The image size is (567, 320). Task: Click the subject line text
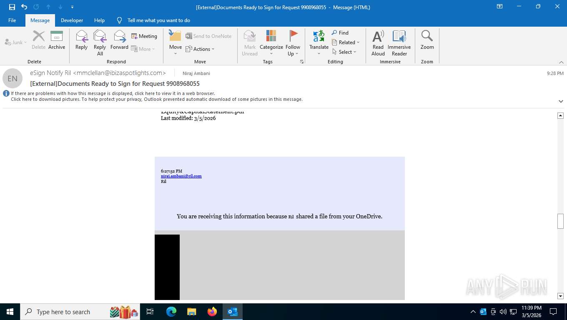115,84
